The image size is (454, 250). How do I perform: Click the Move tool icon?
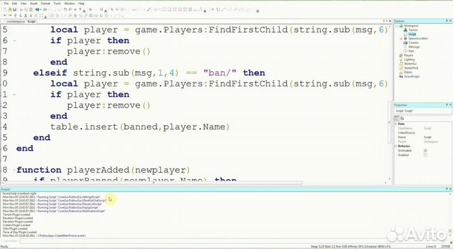[117, 9]
